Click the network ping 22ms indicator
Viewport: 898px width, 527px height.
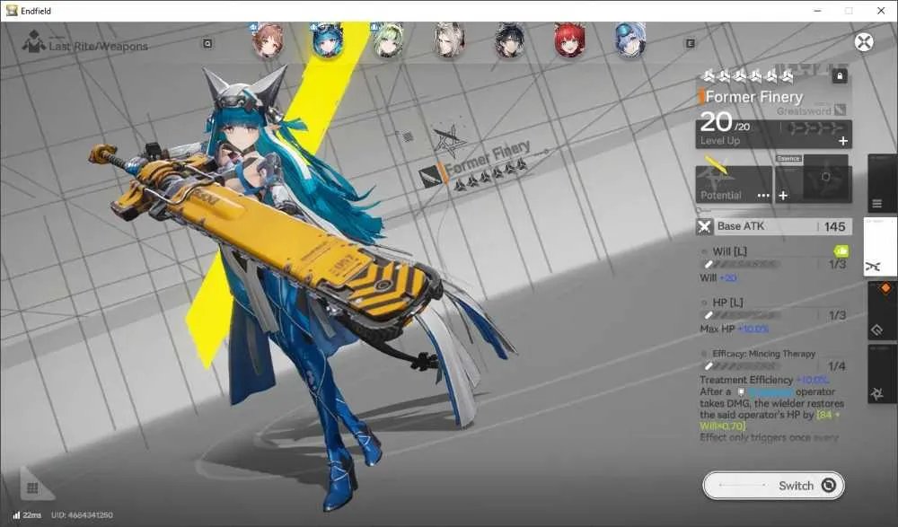(x=26, y=515)
